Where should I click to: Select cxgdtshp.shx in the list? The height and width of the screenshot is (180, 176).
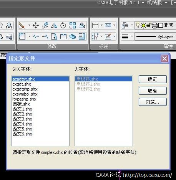[40, 89]
